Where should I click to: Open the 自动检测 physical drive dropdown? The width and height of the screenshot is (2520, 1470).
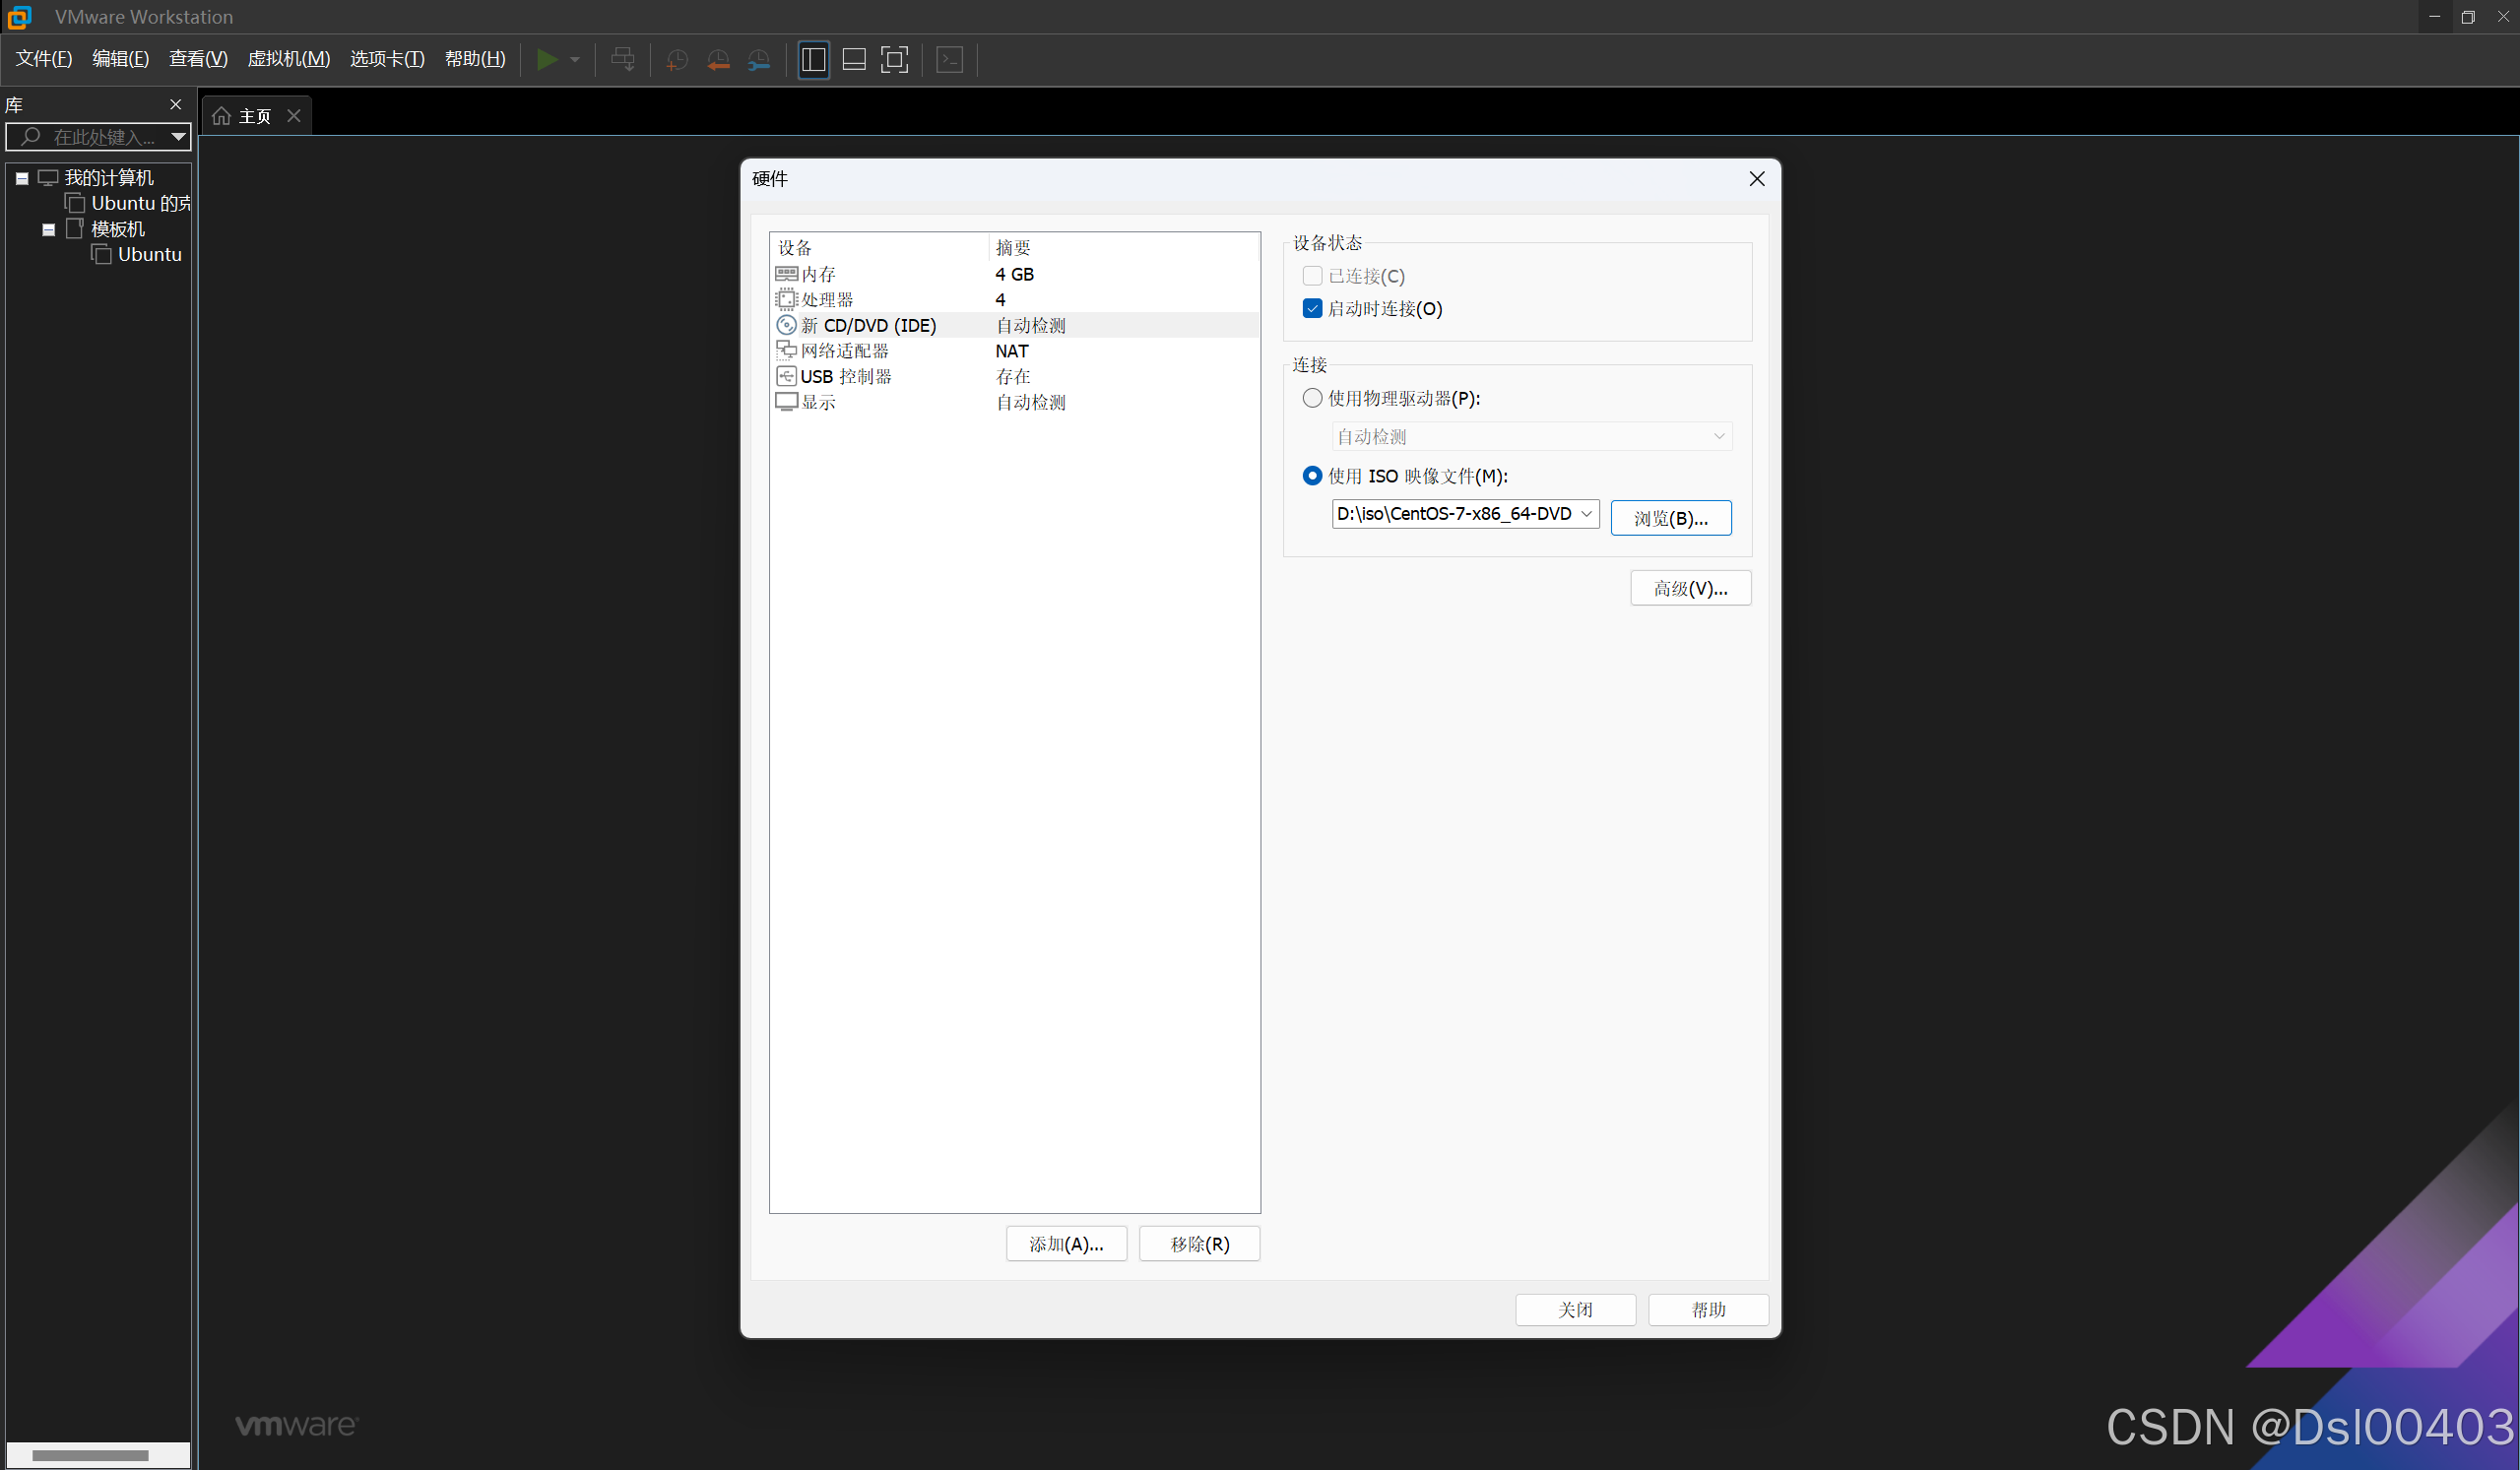pyautogui.click(x=1532, y=436)
